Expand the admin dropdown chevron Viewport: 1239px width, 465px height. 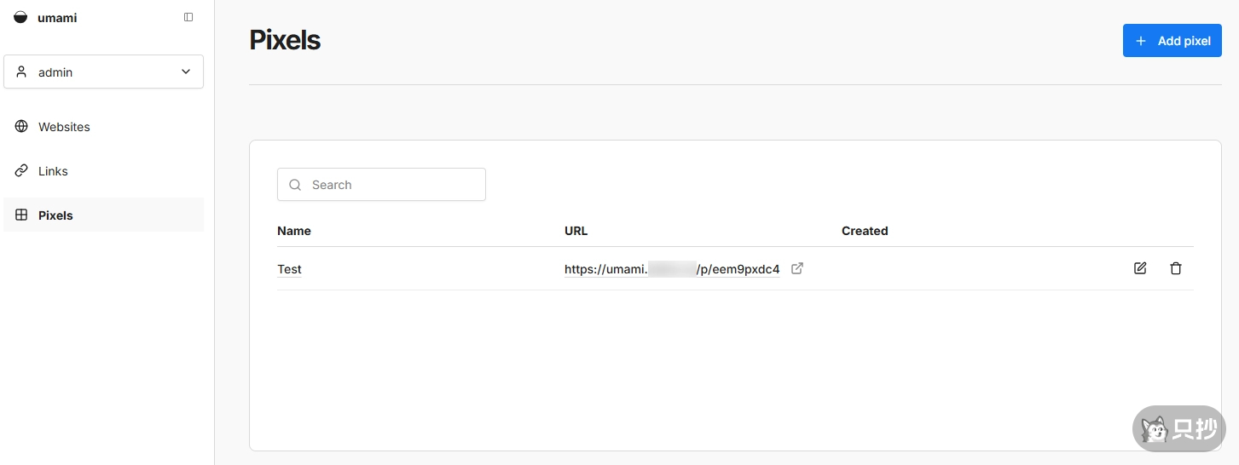tap(186, 72)
